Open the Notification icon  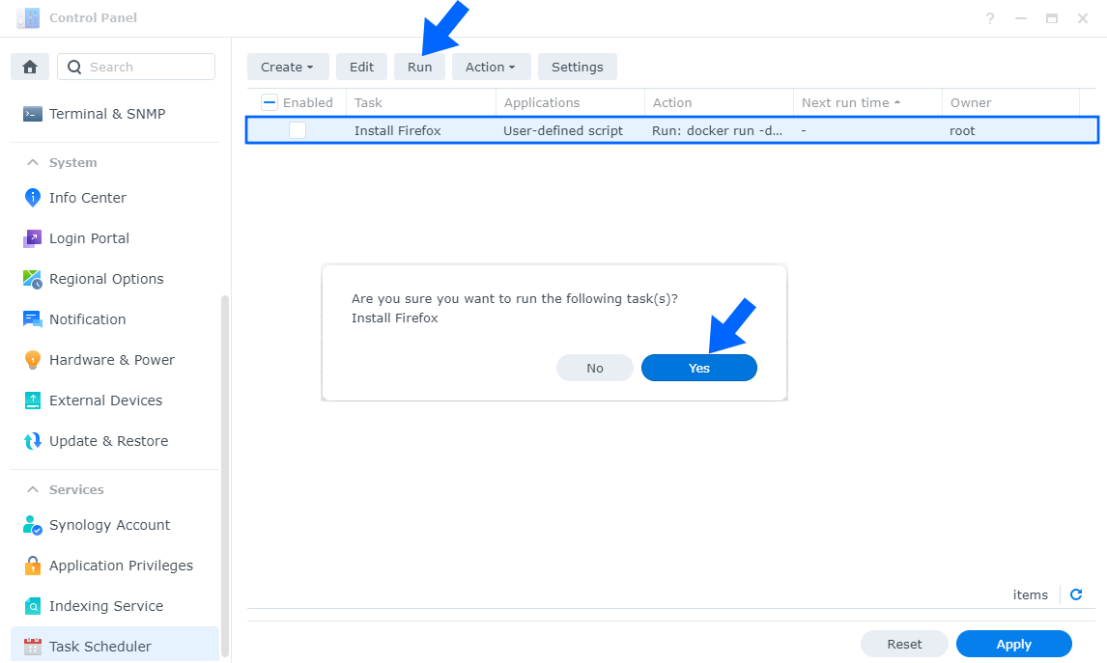(33, 319)
